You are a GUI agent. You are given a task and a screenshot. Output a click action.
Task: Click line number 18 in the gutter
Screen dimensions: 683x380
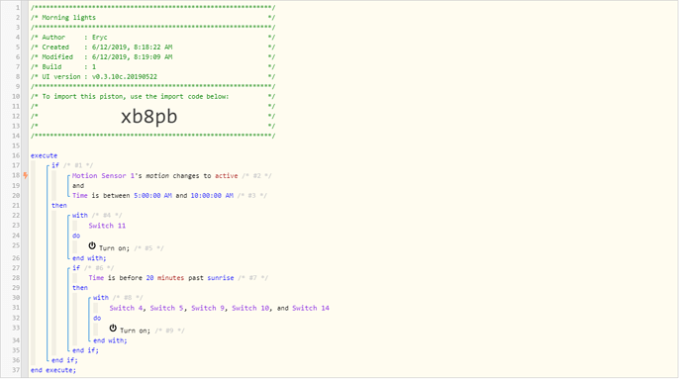coord(16,175)
